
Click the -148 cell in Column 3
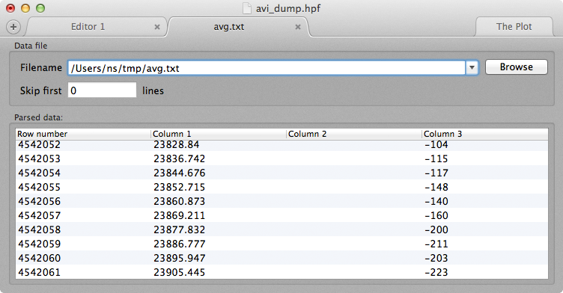click(x=436, y=187)
